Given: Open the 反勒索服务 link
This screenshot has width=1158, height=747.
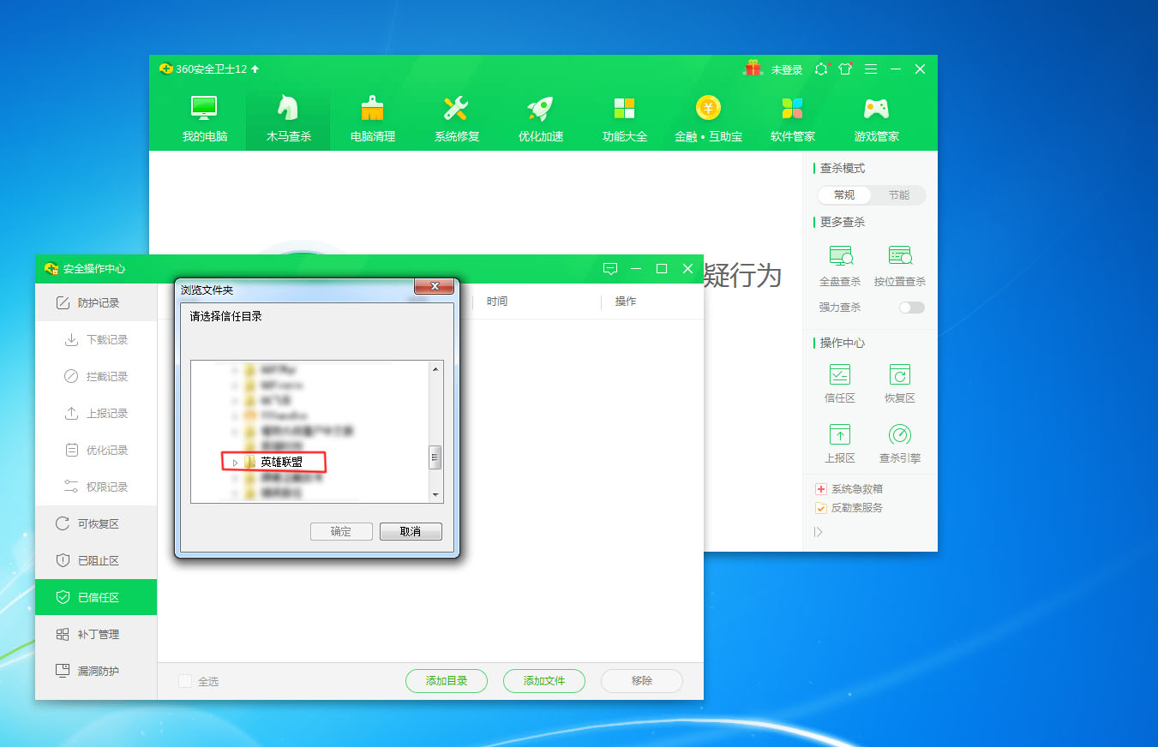Looking at the screenshot, I should [x=849, y=508].
